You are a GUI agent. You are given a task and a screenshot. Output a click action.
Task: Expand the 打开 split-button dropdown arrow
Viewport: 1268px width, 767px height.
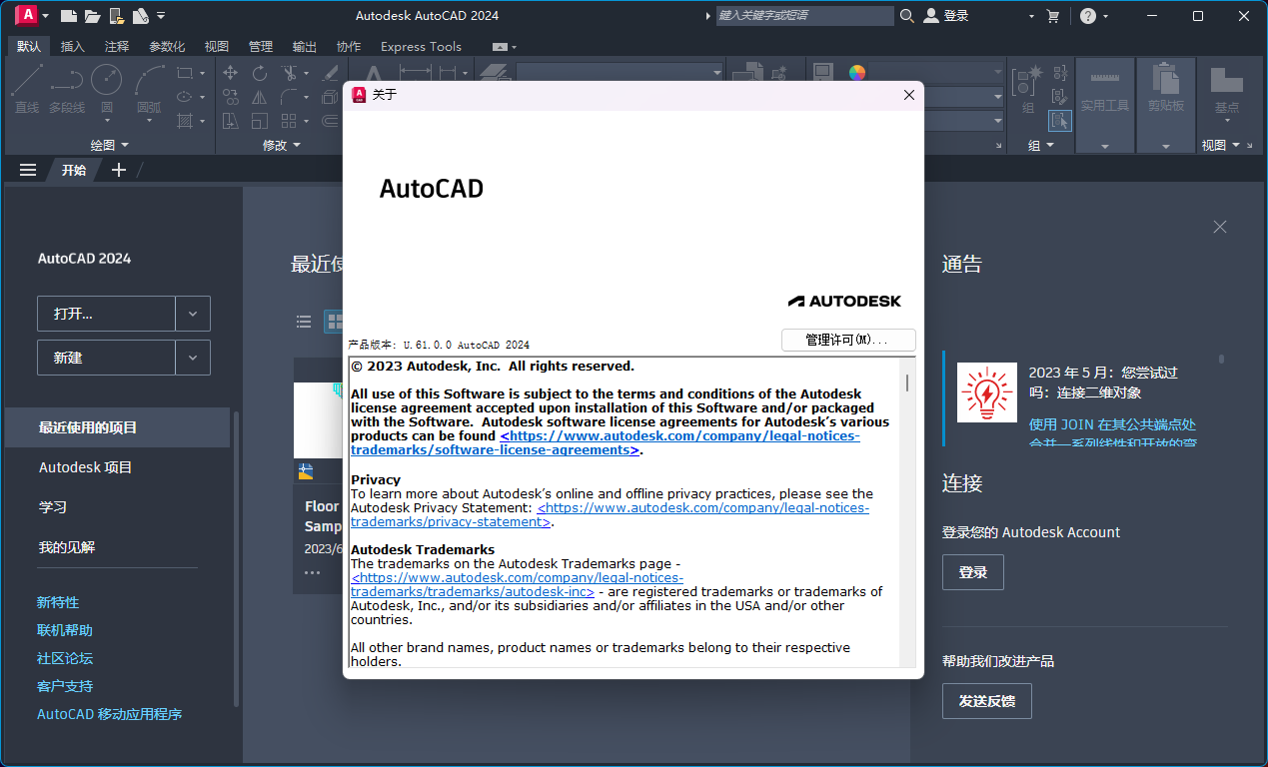pos(193,314)
